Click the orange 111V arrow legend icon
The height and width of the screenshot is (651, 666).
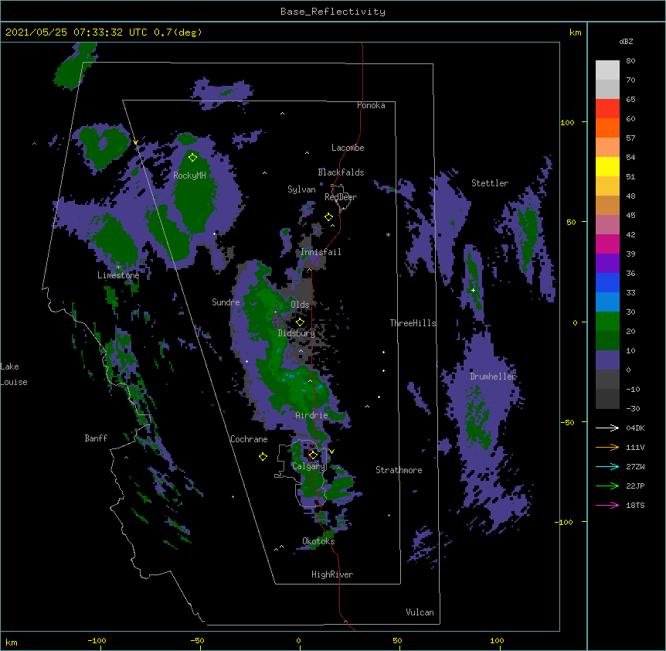(x=607, y=447)
